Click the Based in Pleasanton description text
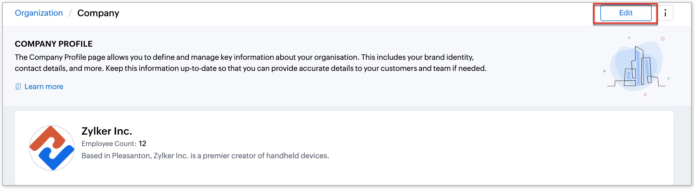This screenshot has height=189, width=695. (205, 156)
